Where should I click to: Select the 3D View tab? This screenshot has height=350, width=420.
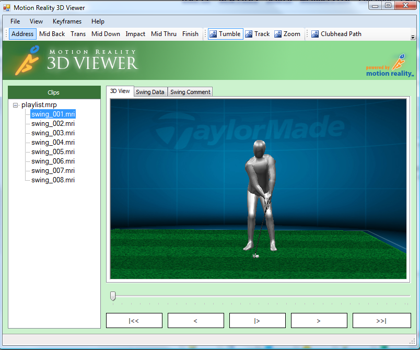(x=120, y=91)
